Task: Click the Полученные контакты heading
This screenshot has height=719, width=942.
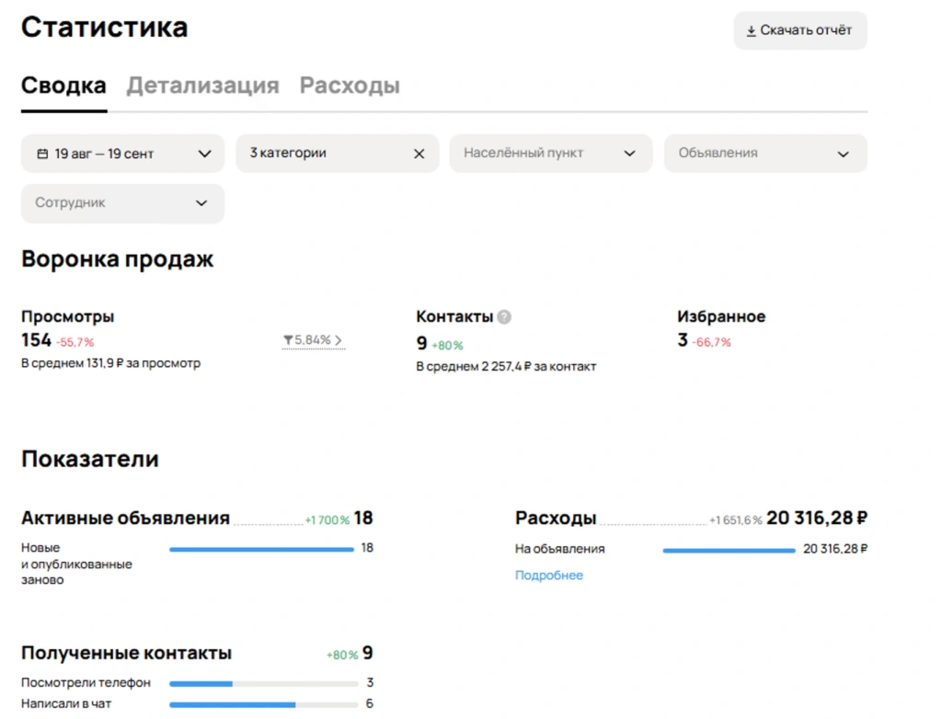Action: 126,654
